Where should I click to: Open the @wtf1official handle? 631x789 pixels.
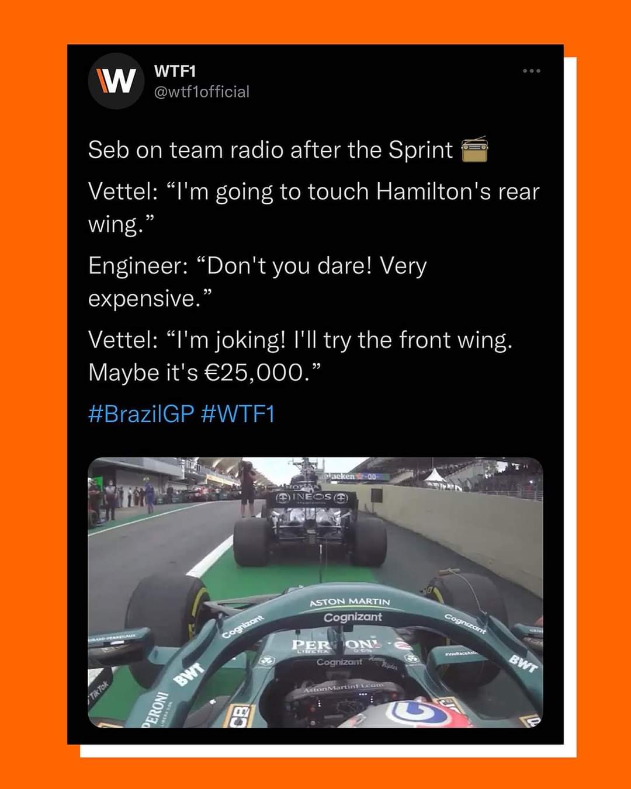pyautogui.click(x=202, y=92)
